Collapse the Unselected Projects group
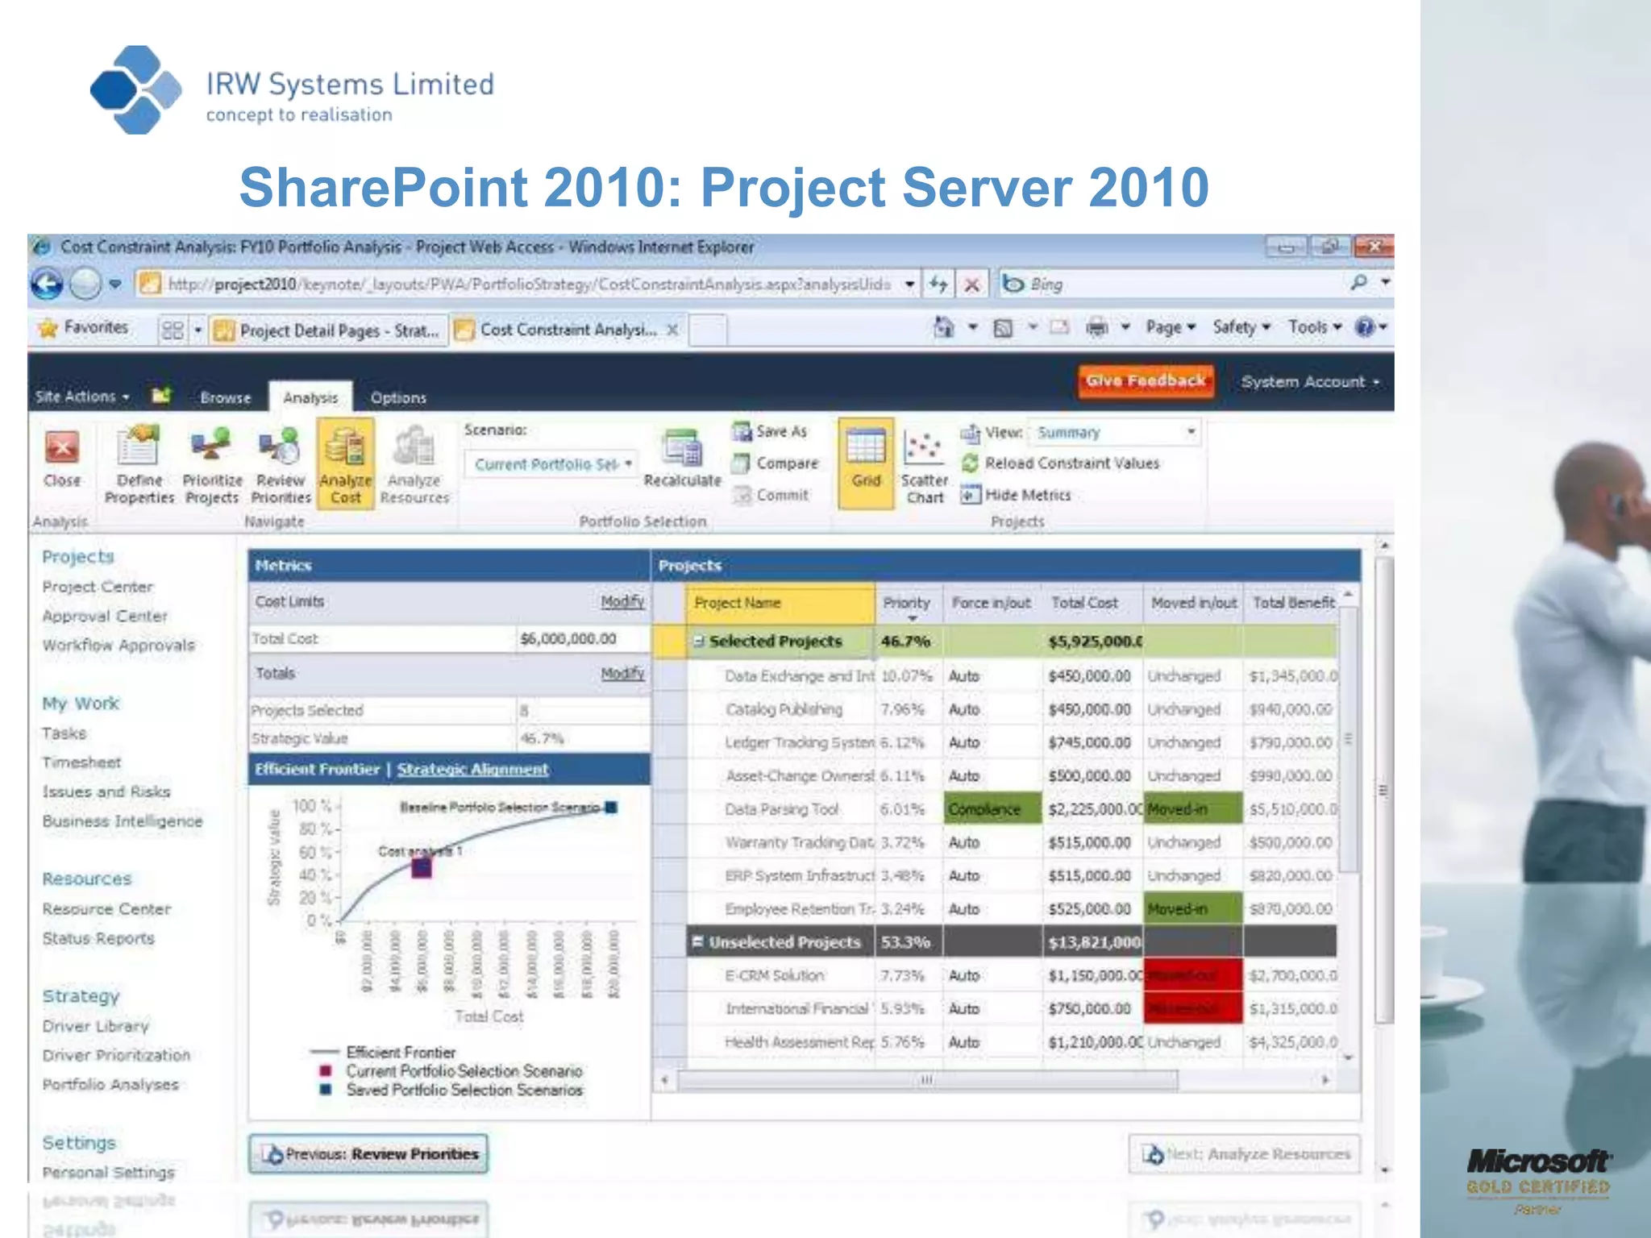Image resolution: width=1651 pixels, height=1238 pixels. coord(698,941)
